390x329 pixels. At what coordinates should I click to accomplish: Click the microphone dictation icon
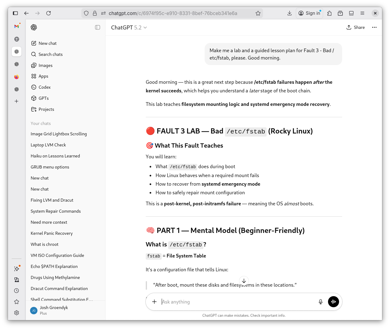coord(320,302)
